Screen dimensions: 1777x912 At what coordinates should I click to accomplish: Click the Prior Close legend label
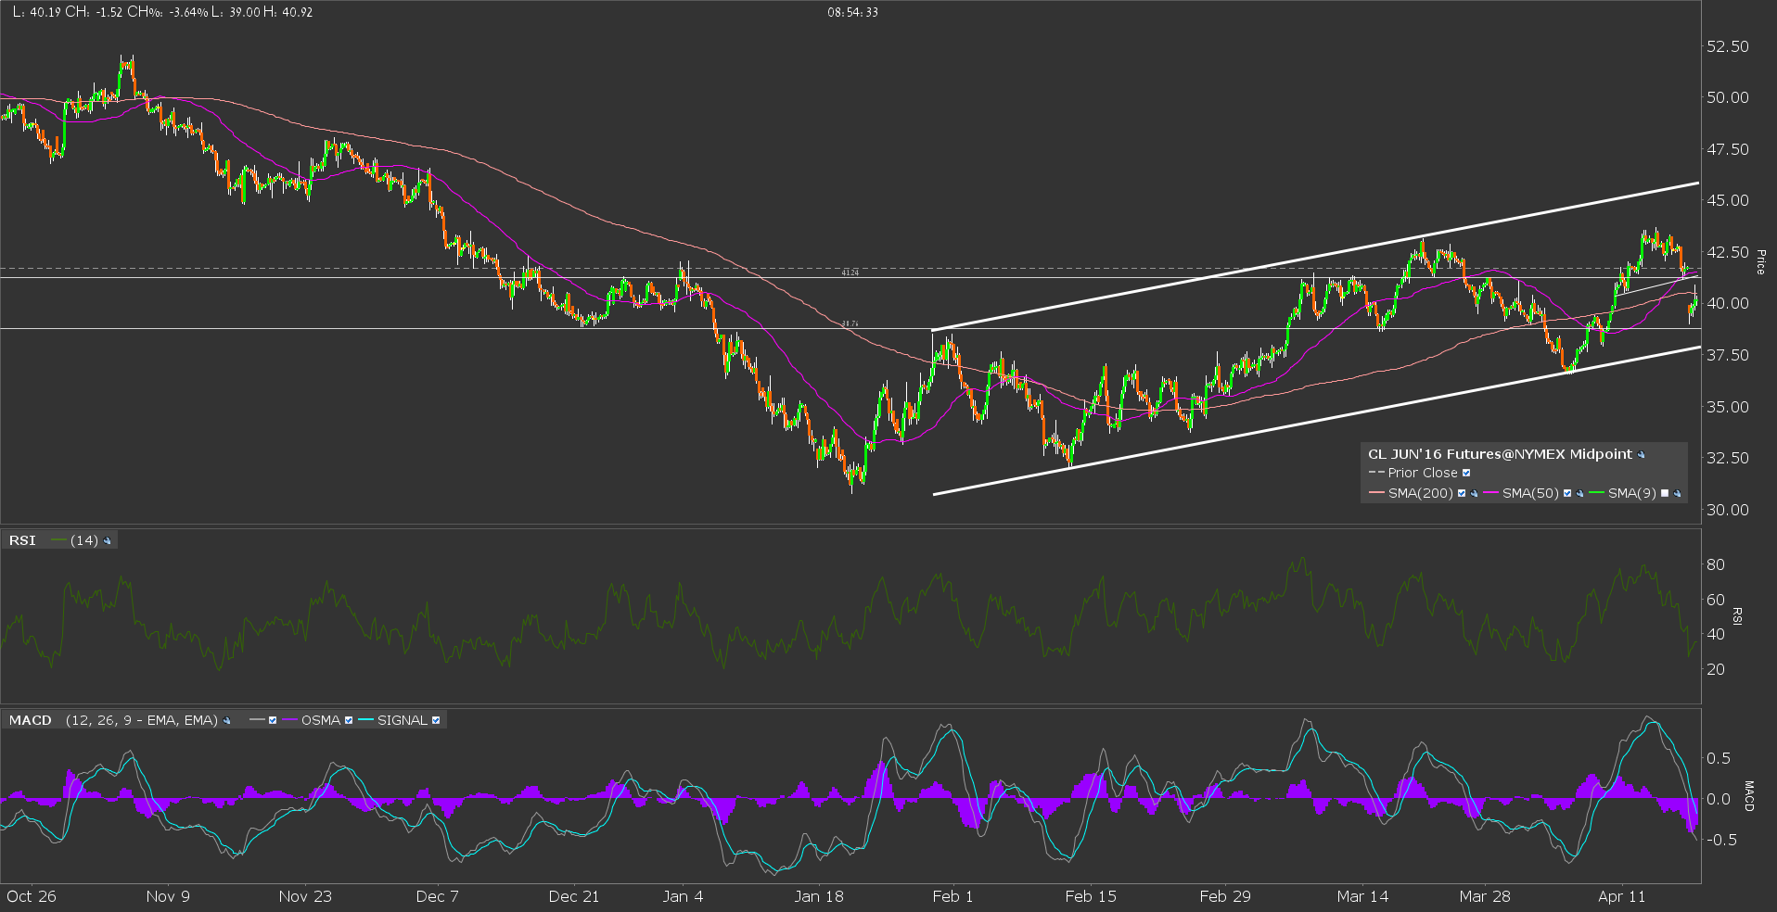click(x=1423, y=474)
